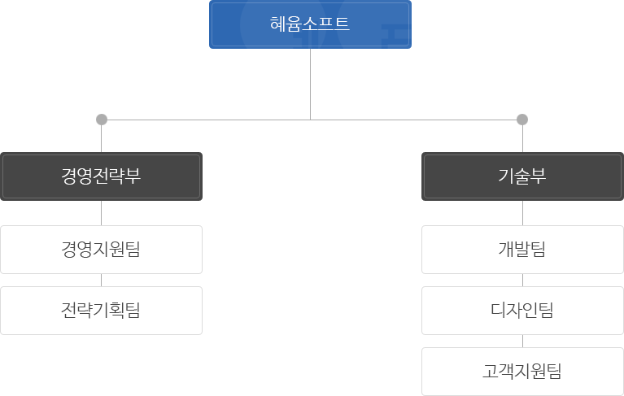
Task: Click the 혜윰소프트 root box
Action: tap(310, 24)
